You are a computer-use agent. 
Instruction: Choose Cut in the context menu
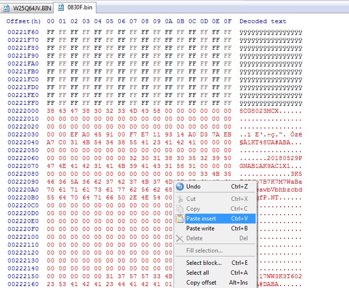point(215,198)
